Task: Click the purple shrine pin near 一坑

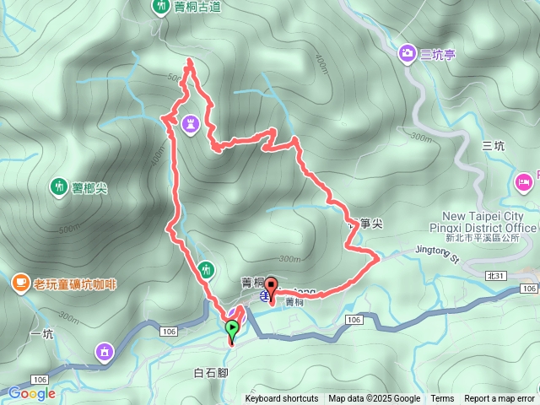Action: (105, 353)
